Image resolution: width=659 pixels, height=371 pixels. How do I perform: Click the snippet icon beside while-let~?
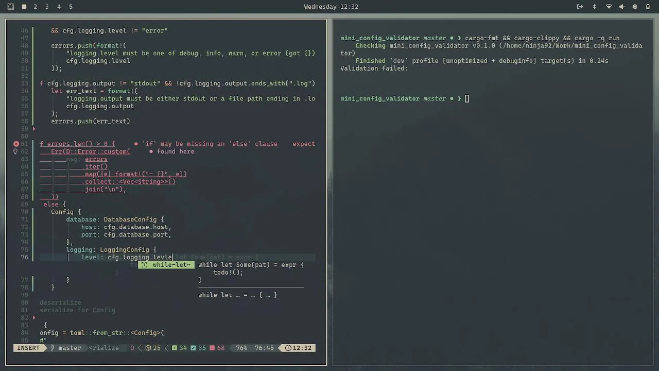tap(144, 265)
